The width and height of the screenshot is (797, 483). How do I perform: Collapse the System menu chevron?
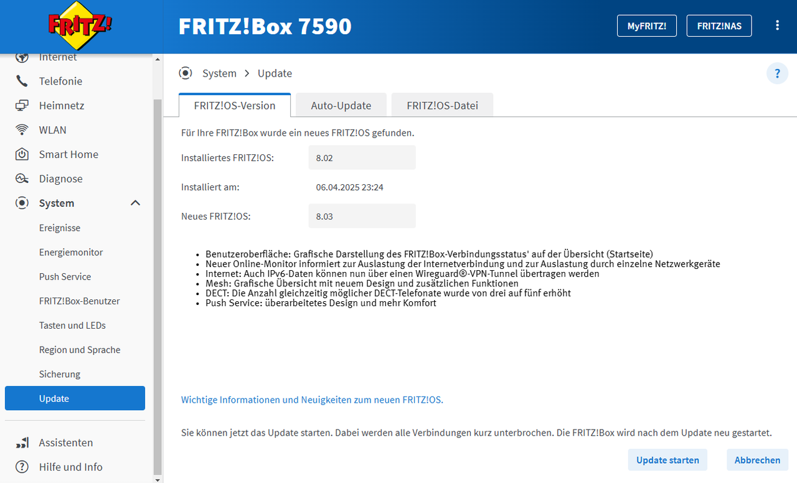[x=135, y=203]
